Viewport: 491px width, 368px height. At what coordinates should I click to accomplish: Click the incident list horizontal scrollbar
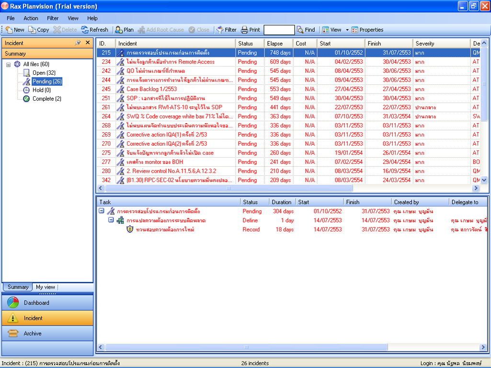pos(228,188)
